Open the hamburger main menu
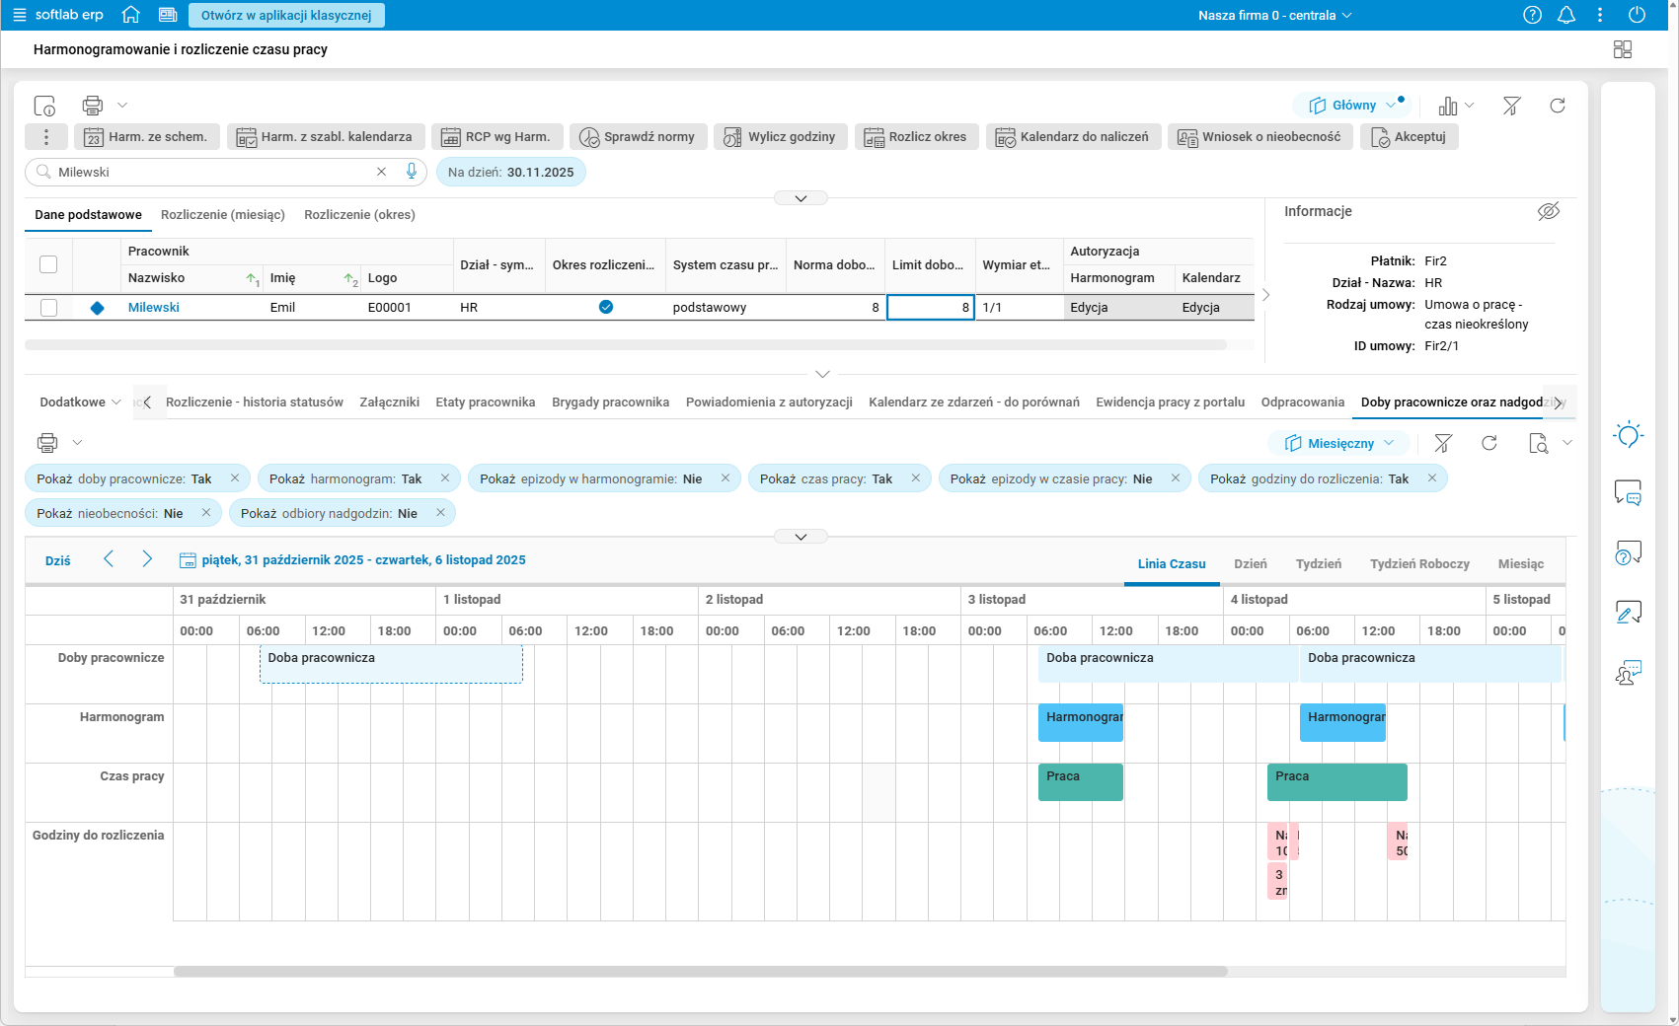Image resolution: width=1679 pixels, height=1026 pixels. click(20, 15)
